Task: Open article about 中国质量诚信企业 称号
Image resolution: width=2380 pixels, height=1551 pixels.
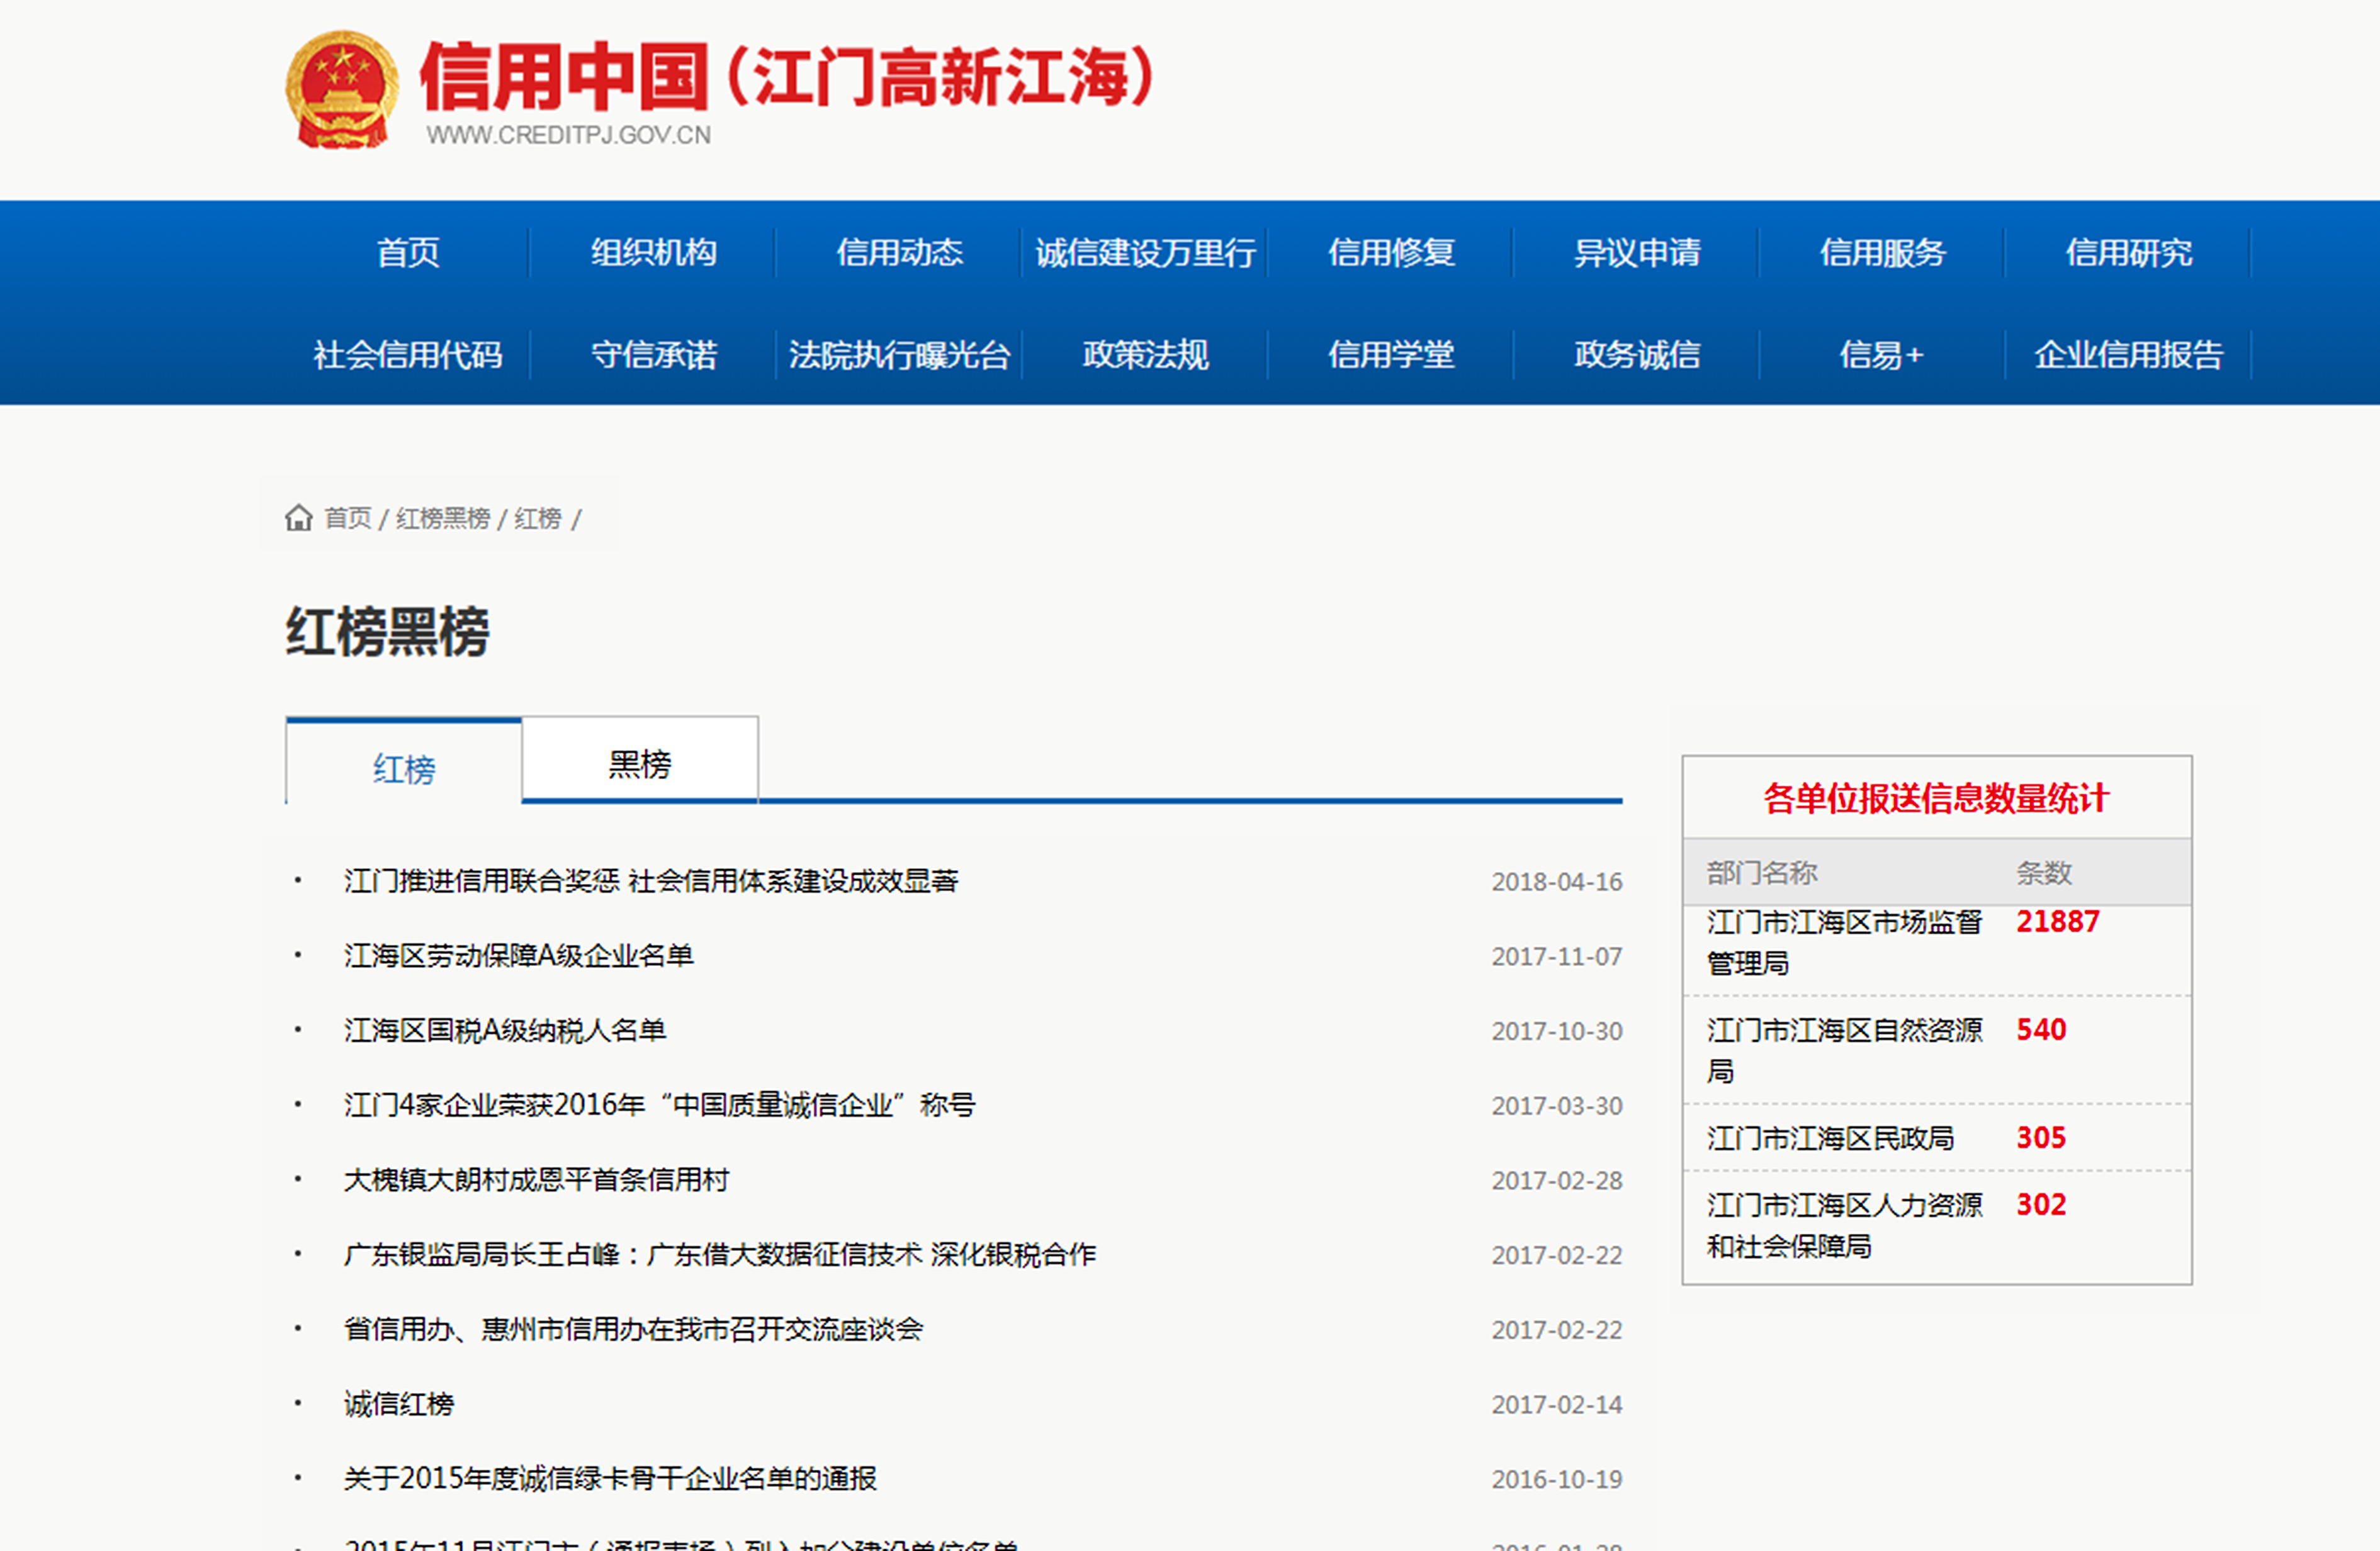Action: [659, 1104]
